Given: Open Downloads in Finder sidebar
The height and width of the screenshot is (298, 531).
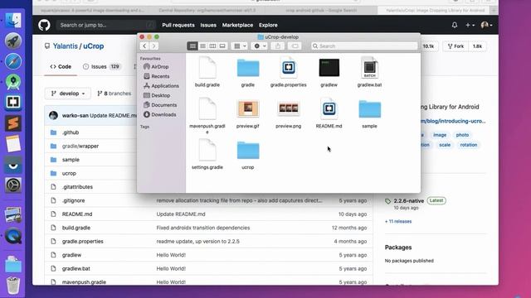Looking at the screenshot, I should coord(160,114).
